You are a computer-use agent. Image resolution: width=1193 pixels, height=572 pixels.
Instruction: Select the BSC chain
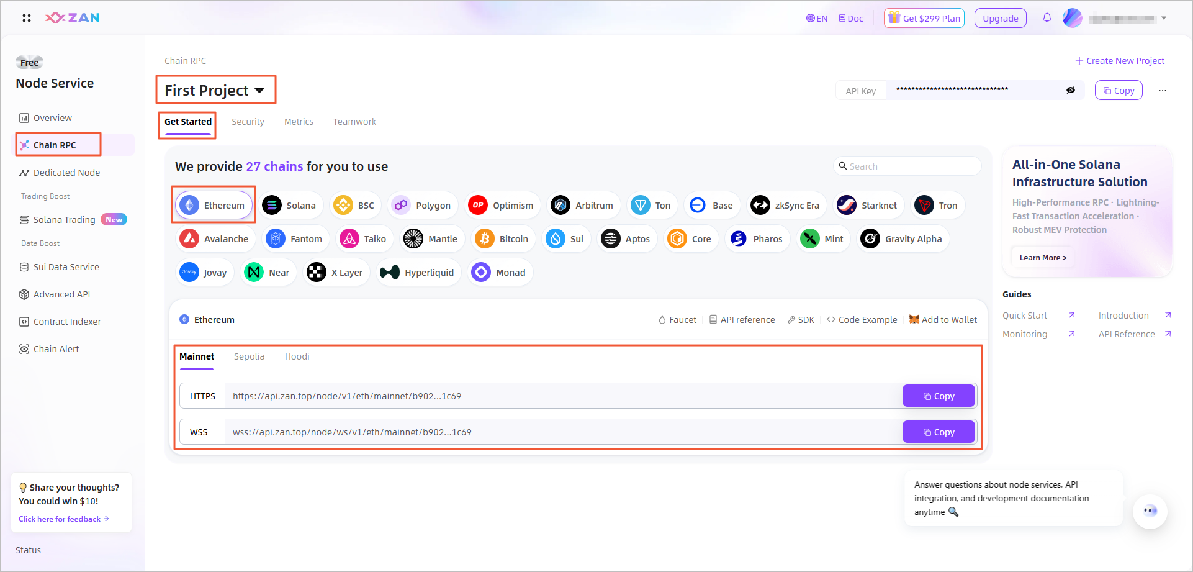tap(354, 206)
